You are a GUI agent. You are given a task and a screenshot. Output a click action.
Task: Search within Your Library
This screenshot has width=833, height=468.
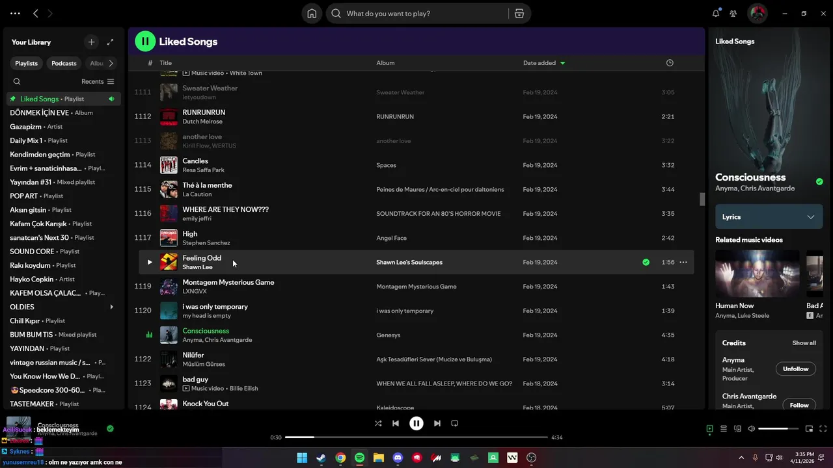tap(17, 82)
